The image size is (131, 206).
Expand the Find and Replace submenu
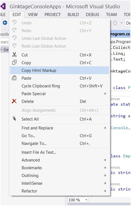(x=60, y=128)
